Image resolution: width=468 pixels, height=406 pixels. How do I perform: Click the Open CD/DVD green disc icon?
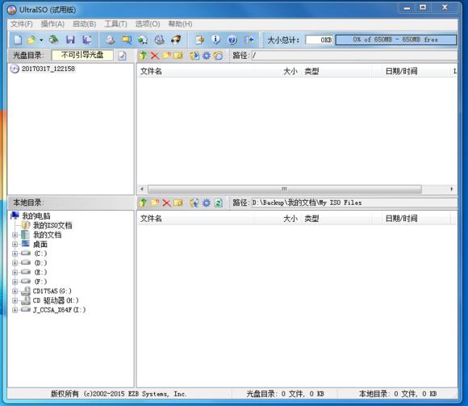(x=54, y=40)
